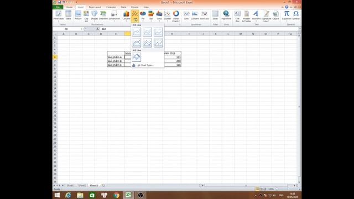Switch to the Page Layout tab
The image size is (354, 199).
(95, 7)
